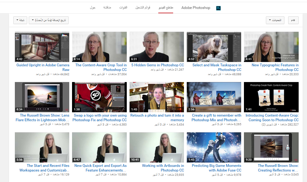
Task: Click title New Quick Export and Export As
Action: 100,168
